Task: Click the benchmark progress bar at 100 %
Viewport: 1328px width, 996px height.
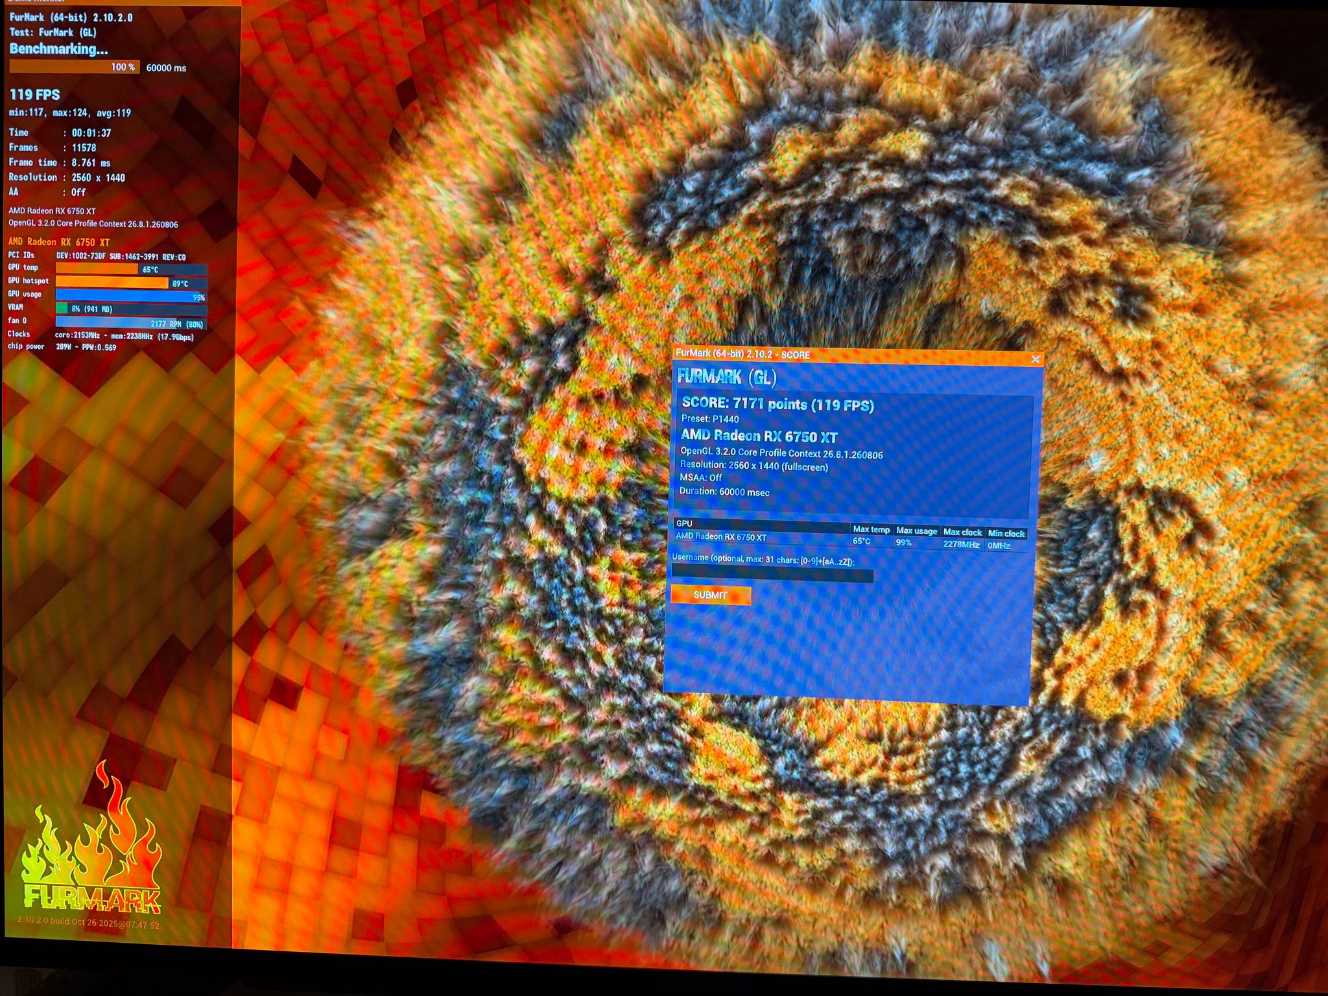Action: (75, 67)
